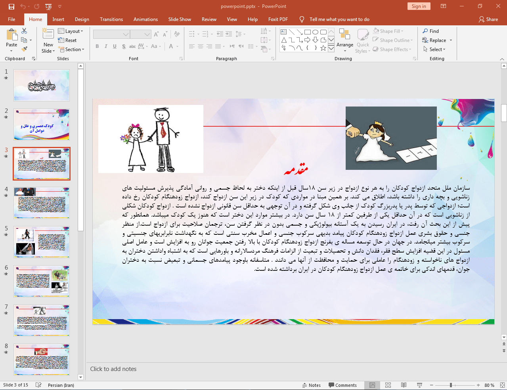
Task: Click the Reset slide button
Action: (x=67, y=40)
